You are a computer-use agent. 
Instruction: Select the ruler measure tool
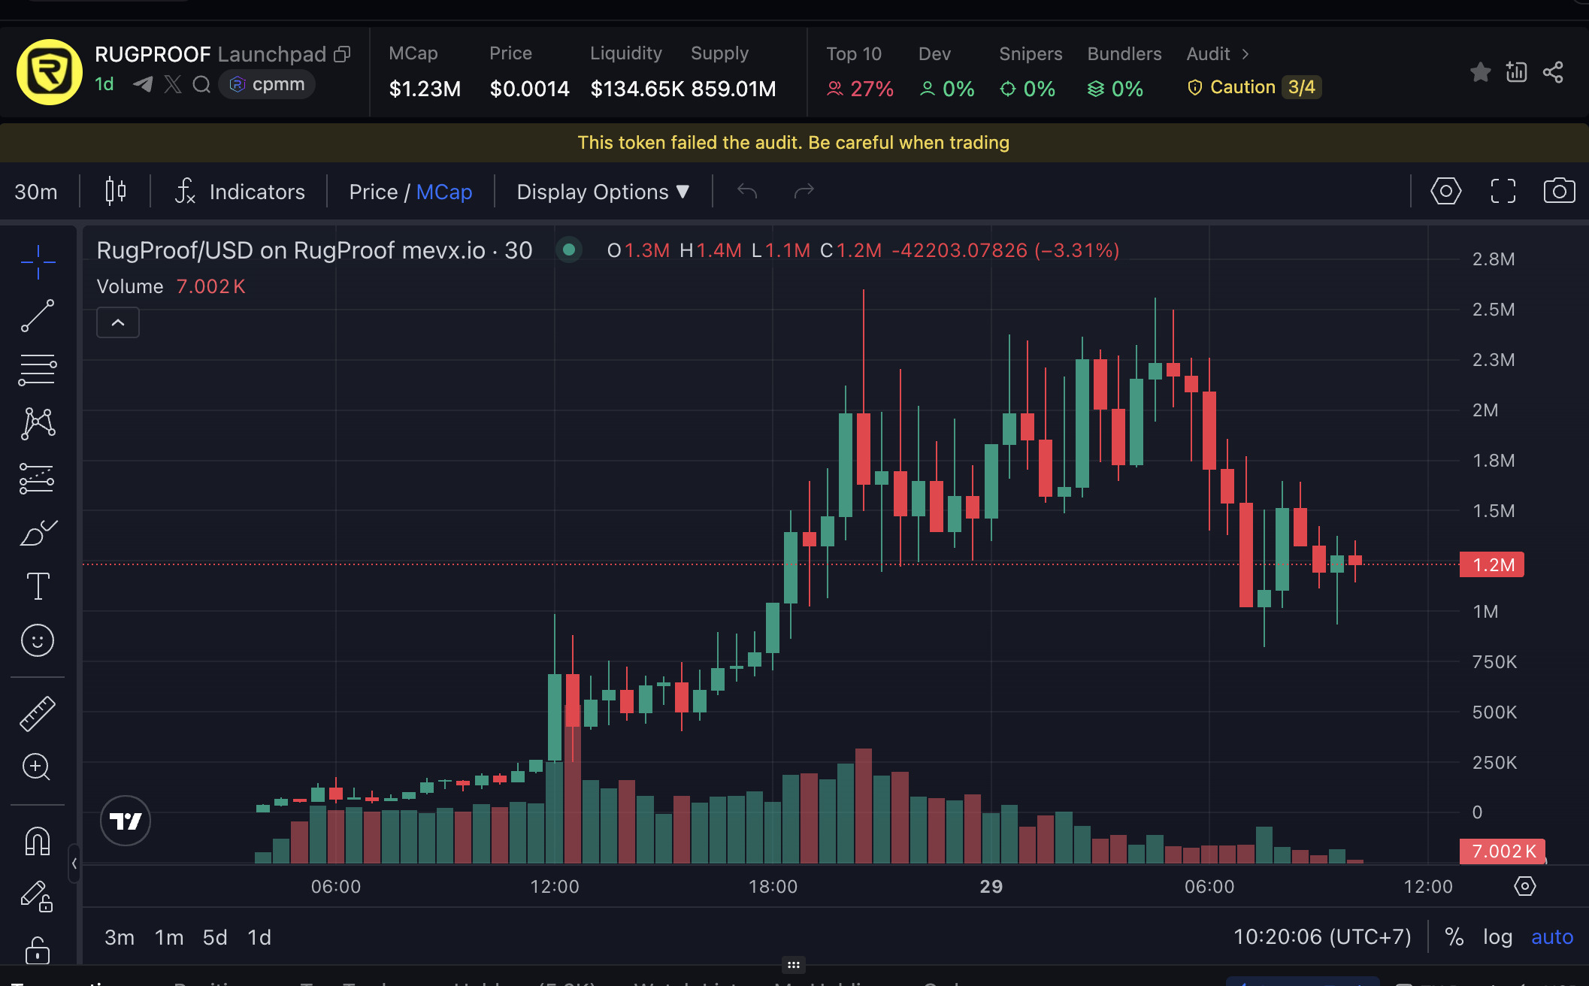tap(38, 713)
